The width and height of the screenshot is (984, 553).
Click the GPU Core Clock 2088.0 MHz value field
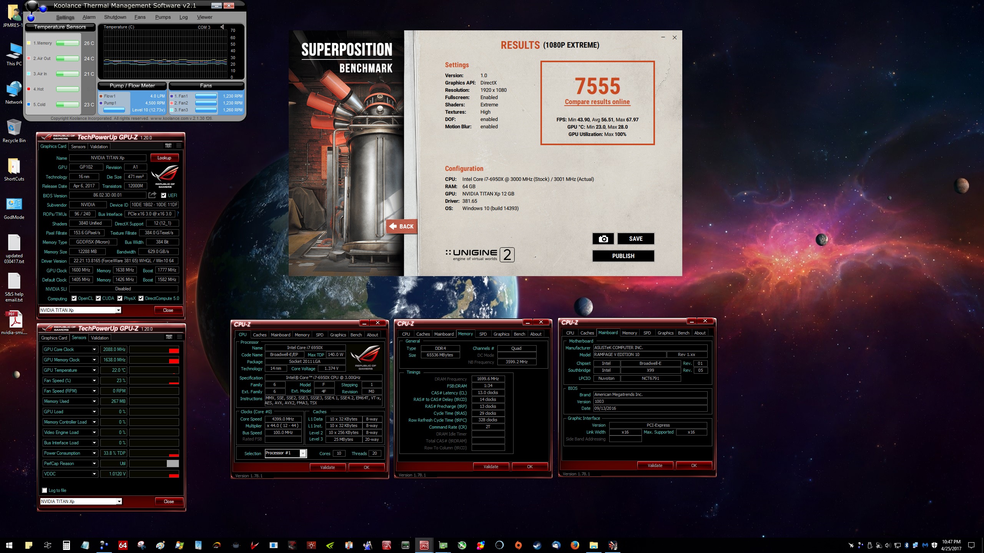114,349
